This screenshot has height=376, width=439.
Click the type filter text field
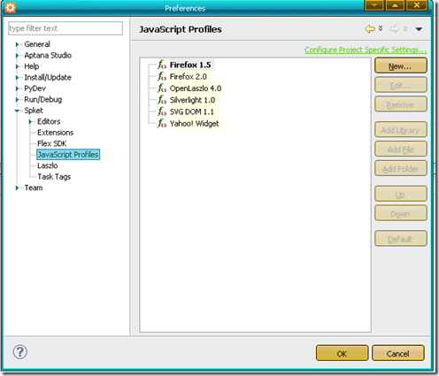65,28
